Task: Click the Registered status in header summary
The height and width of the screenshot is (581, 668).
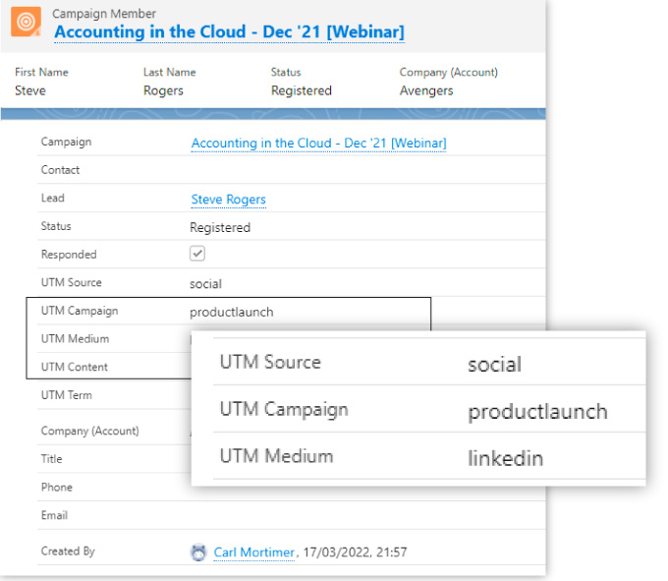Action: (302, 90)
